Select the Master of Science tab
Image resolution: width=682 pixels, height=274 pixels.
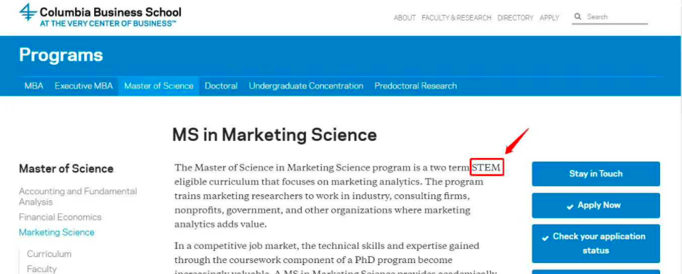tap(158, 86)
